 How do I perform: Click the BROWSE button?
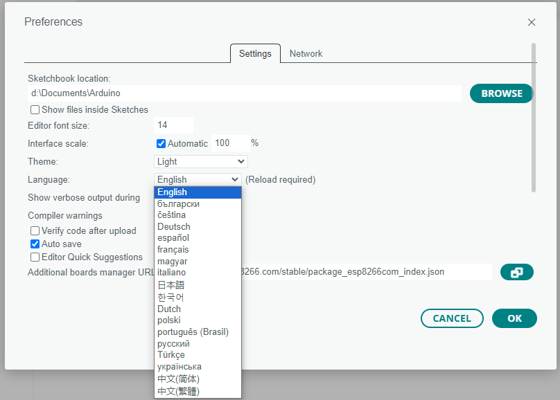(x=501, y=93)
